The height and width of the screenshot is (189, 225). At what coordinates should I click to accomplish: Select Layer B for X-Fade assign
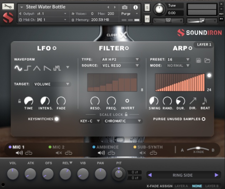pyautogui.click(x=212, y=186)
